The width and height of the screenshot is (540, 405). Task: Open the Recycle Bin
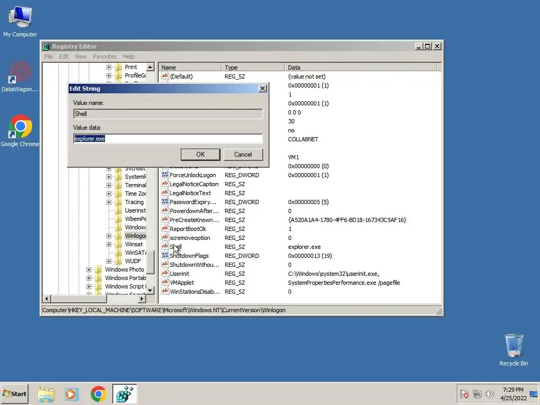coord(514,350)
